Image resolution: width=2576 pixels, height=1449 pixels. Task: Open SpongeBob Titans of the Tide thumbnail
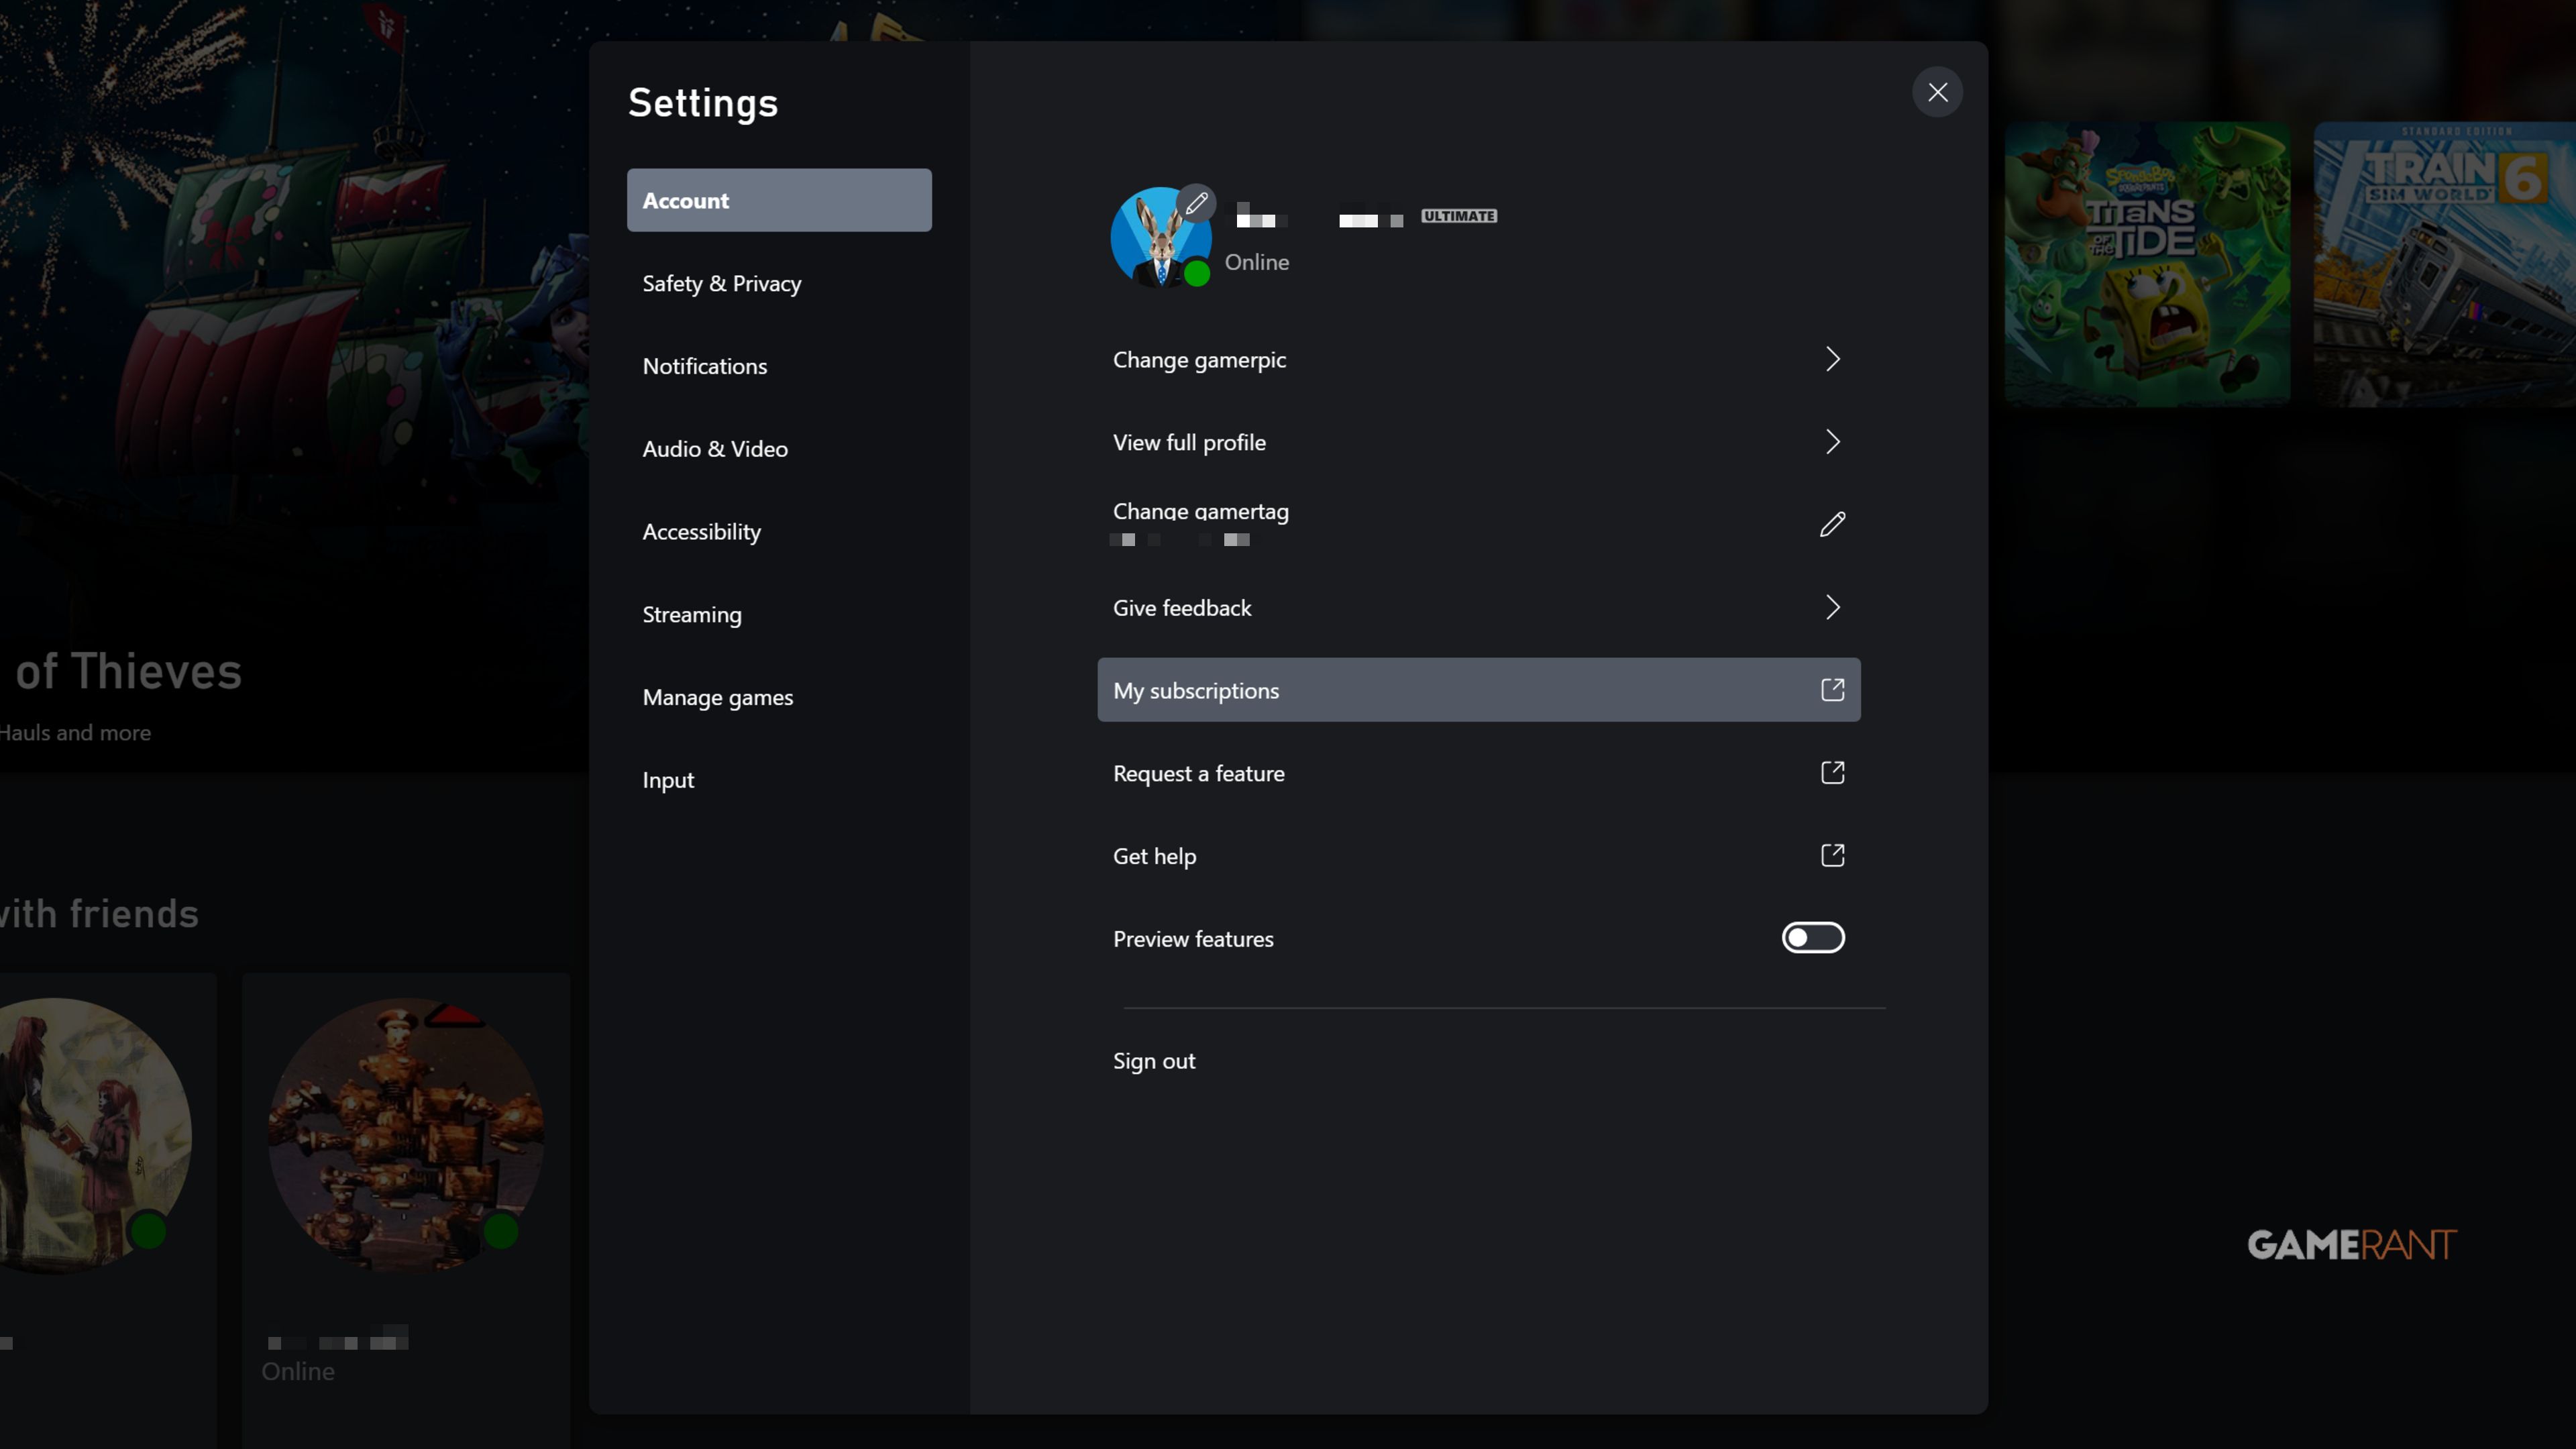click(2147, 265)
